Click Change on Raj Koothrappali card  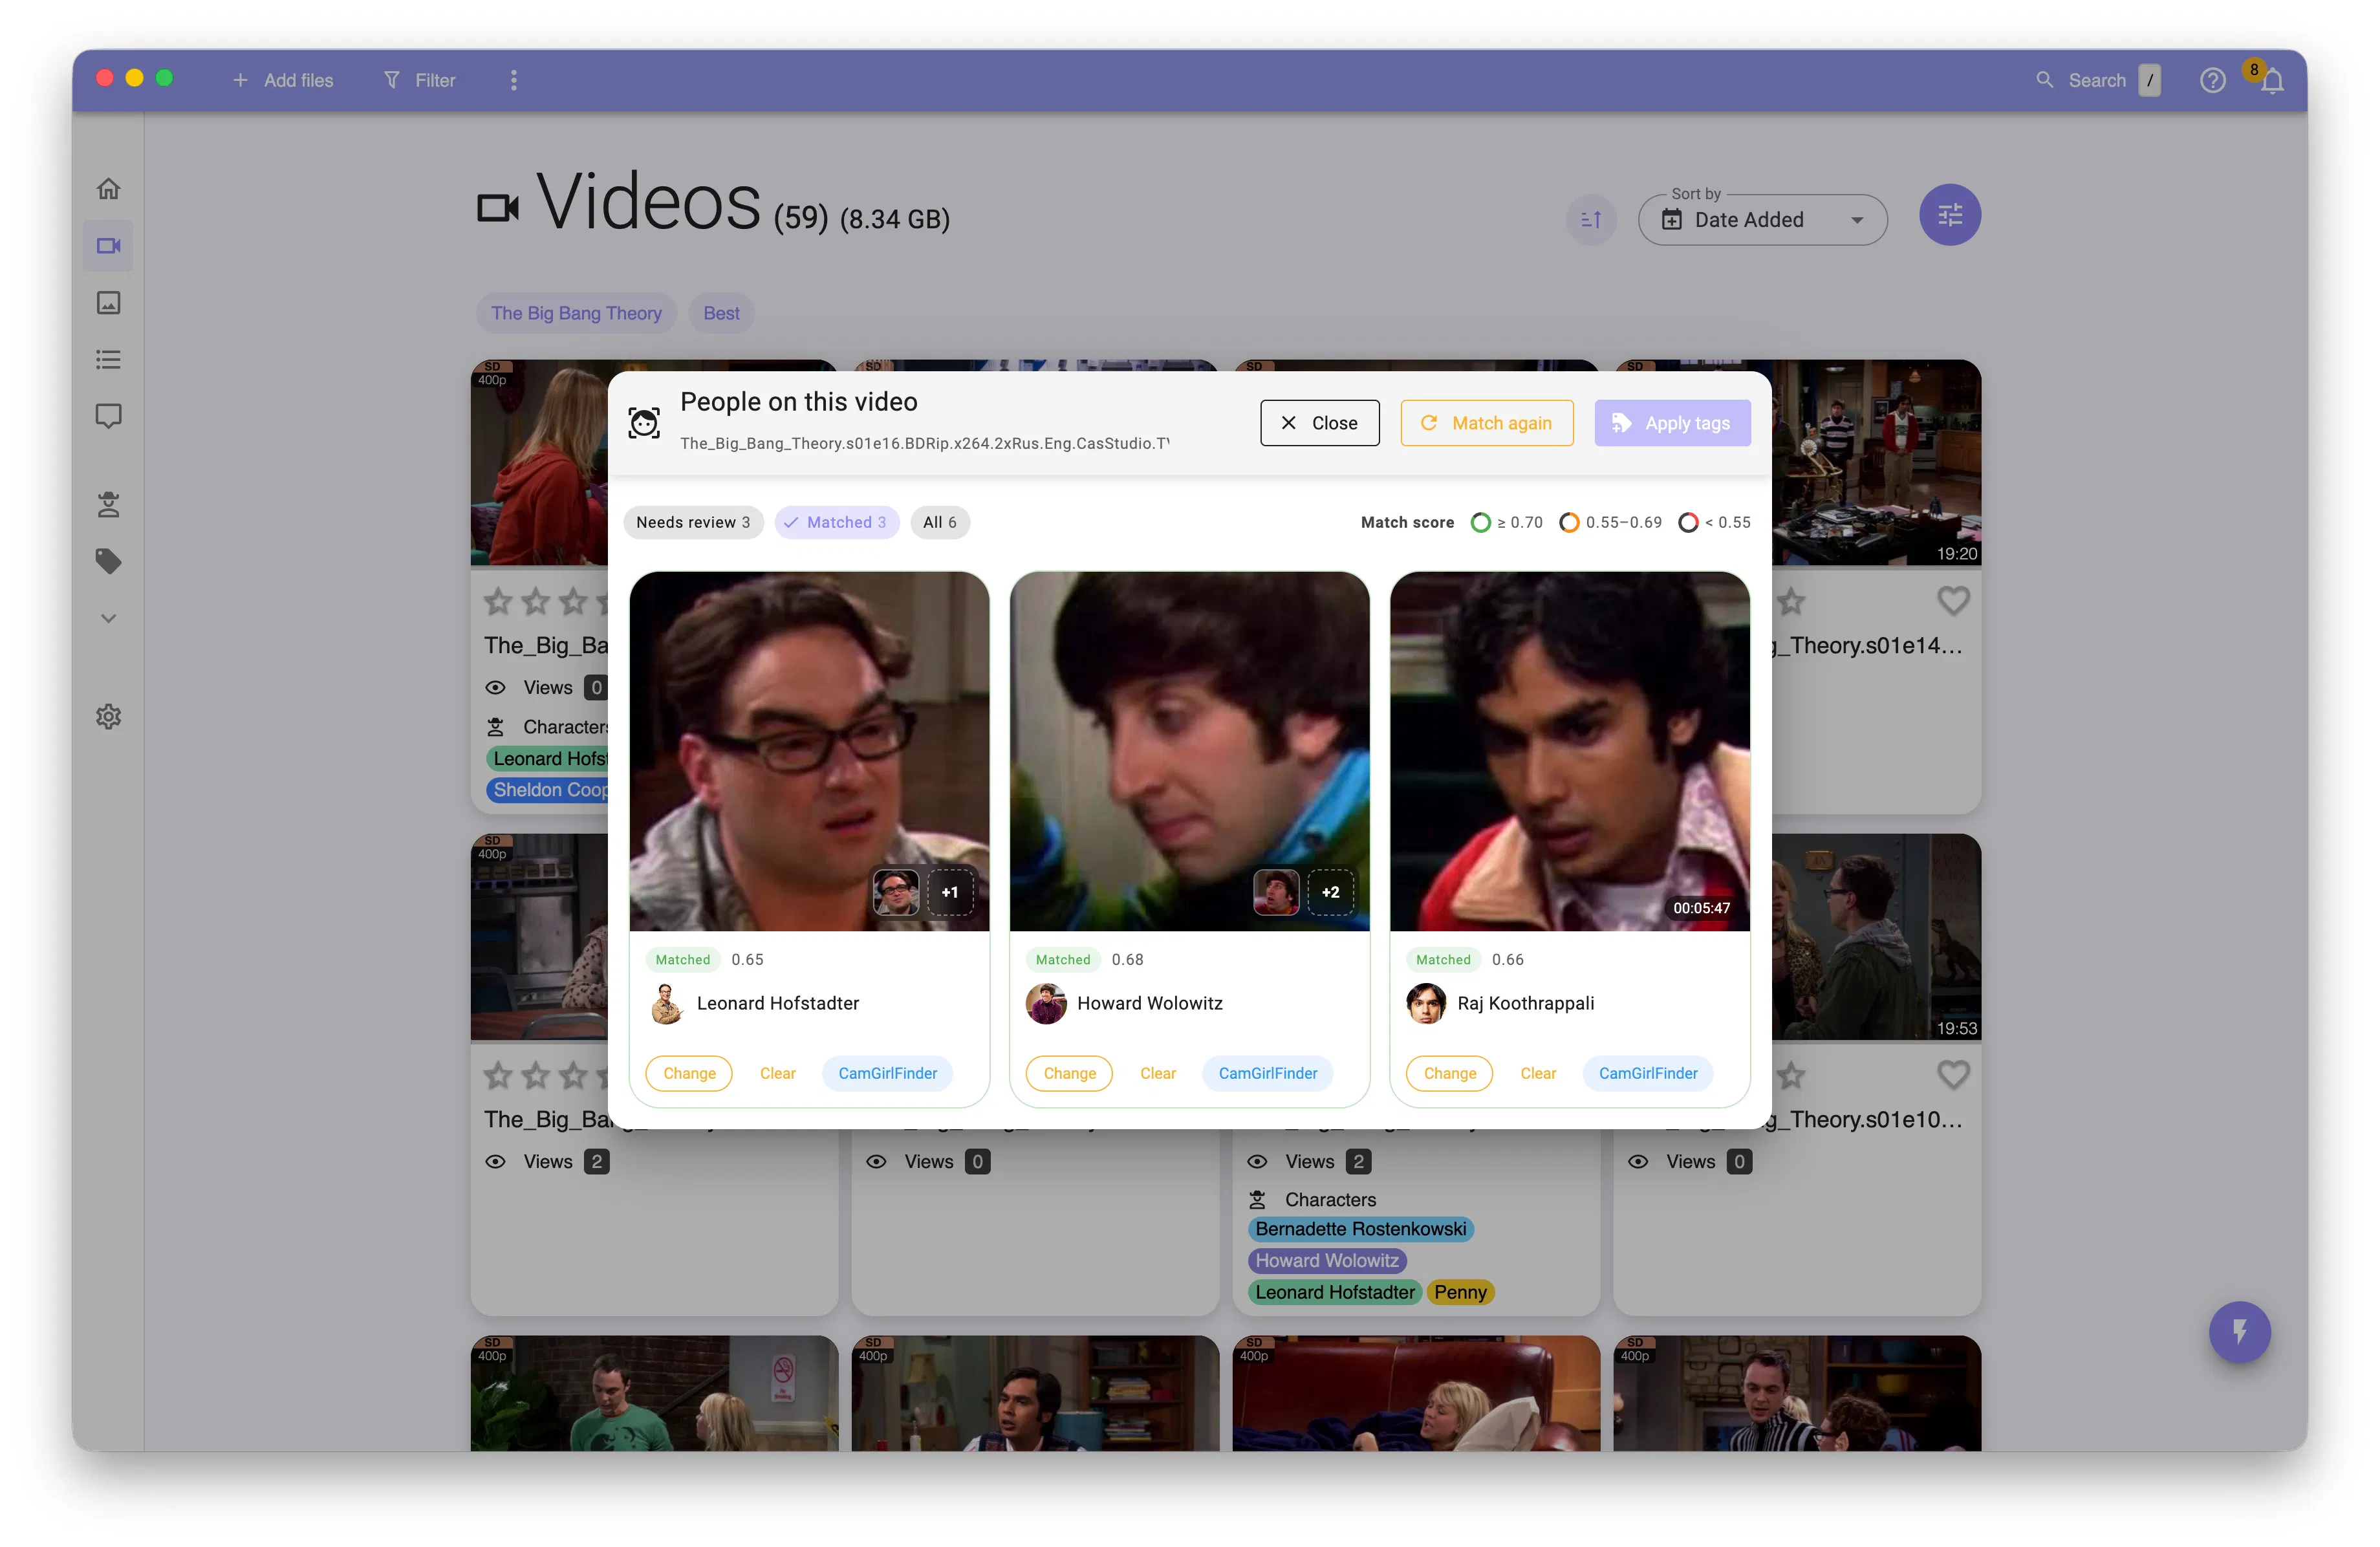tap(1449, 1073)
